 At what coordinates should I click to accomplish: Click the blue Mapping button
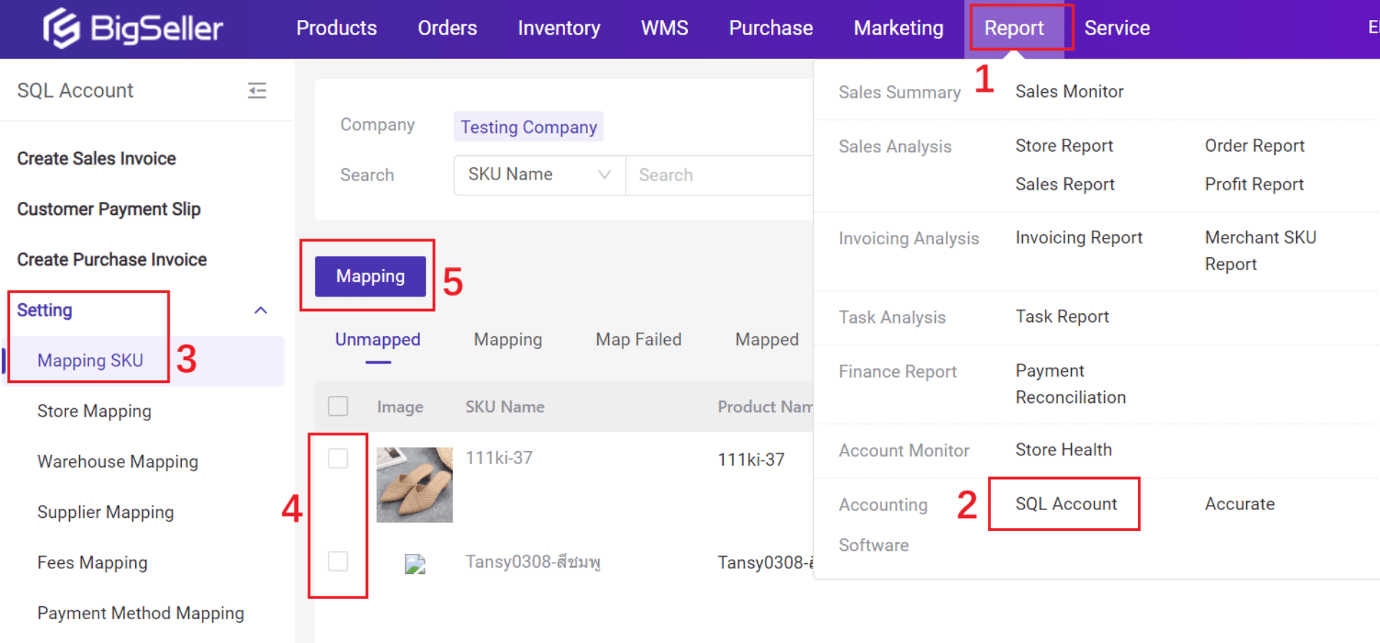(370, 277)
